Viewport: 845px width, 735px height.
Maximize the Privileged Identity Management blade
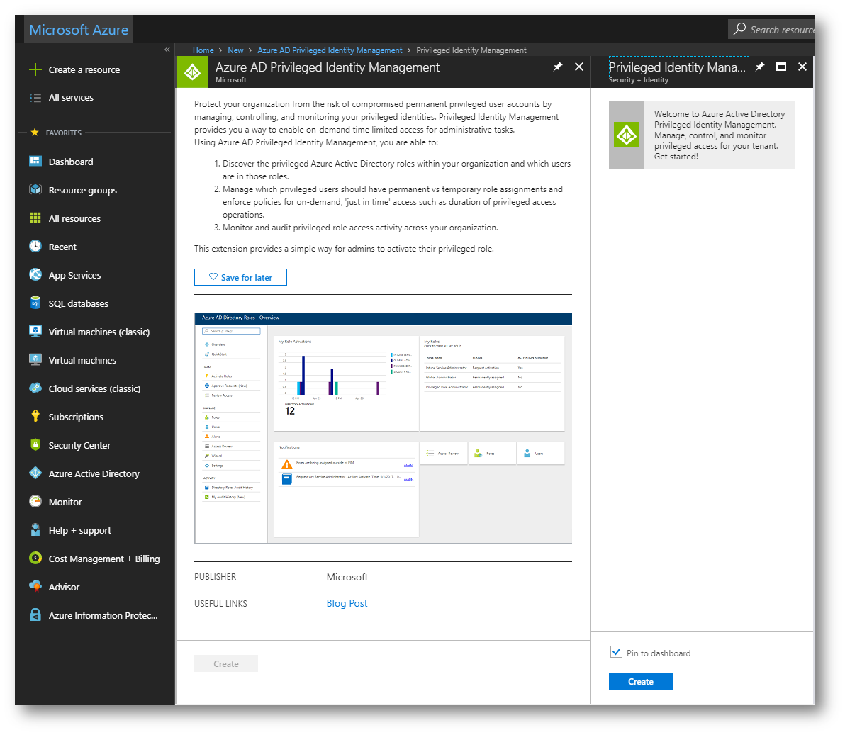781,67
